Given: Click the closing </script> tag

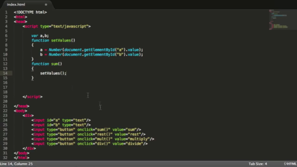Looking at the screenshot, I should [32, 97].
